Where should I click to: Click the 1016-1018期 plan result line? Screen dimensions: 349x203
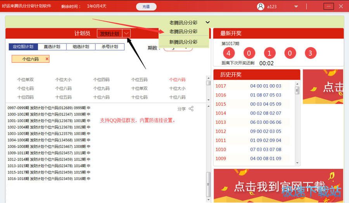49,179
